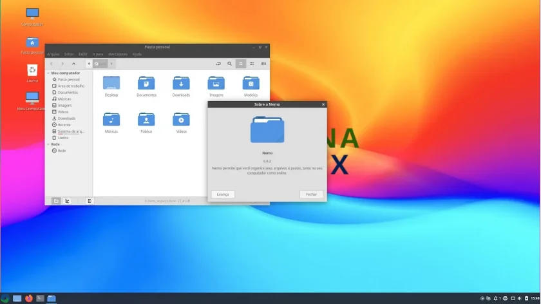This screenshot has width=541, height=304.
Task: Open the Ajuda menu
Action: tap(137, 54)
